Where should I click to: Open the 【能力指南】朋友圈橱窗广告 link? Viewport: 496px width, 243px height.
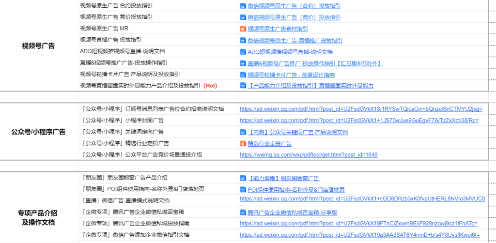point(284,178)
